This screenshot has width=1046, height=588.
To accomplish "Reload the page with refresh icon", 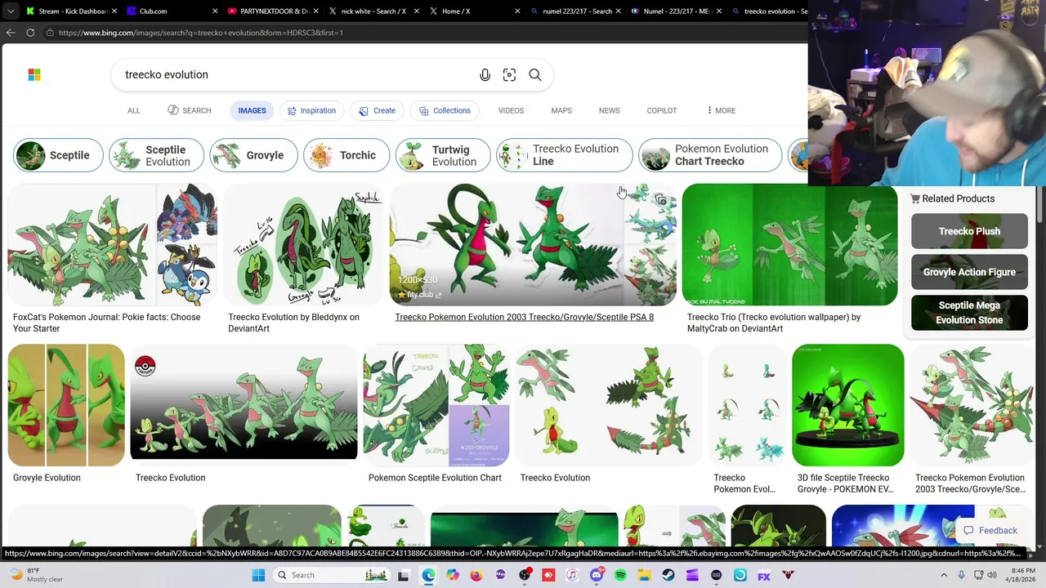I will [30, 33].
